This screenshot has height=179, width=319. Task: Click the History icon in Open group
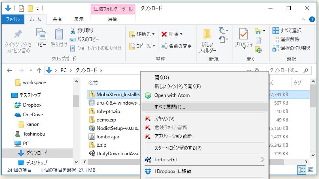[258, 49]
